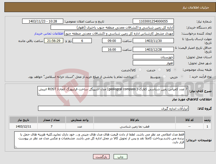Click the need date cell 1403/12/11

pos(24,126)
